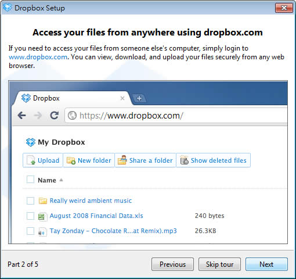Sort by the Name column arrow
Image resolution: width=296 pixels, height=279 pixels.
click(62, 180)
